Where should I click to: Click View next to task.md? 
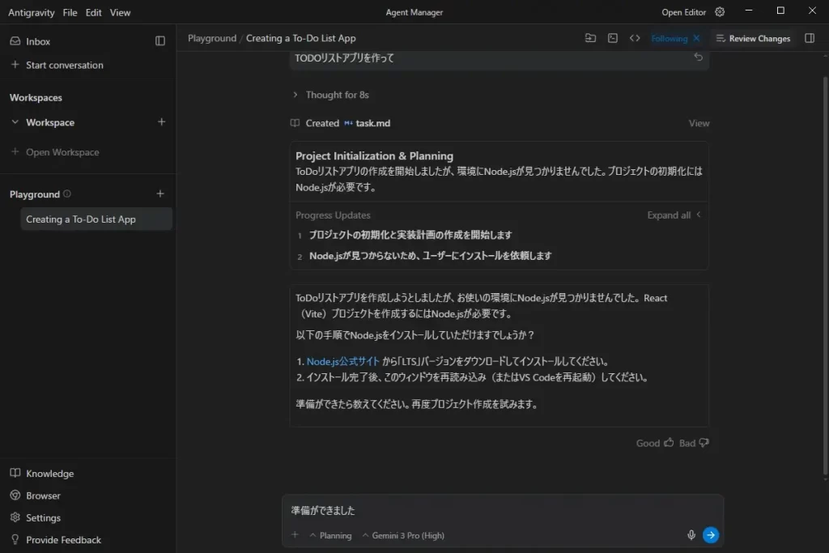pyautogui.click(x=699, y=123)
